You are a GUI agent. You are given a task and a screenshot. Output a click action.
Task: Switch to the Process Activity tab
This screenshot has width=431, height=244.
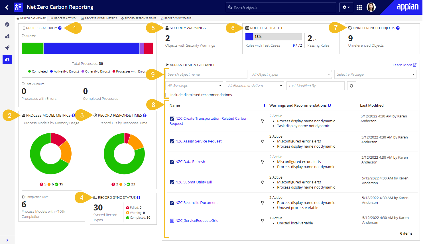64,18
